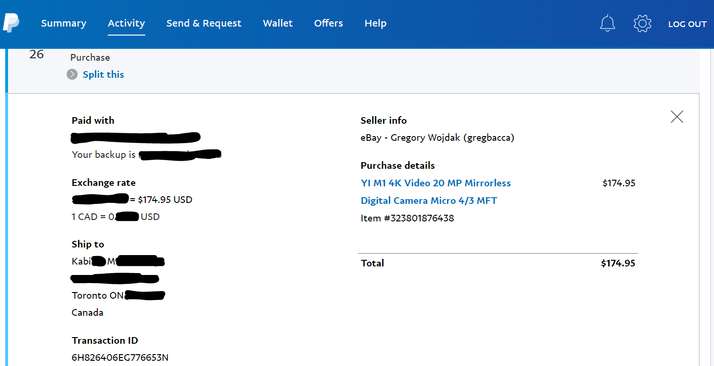Click LOG OUT

pos(687,24)
